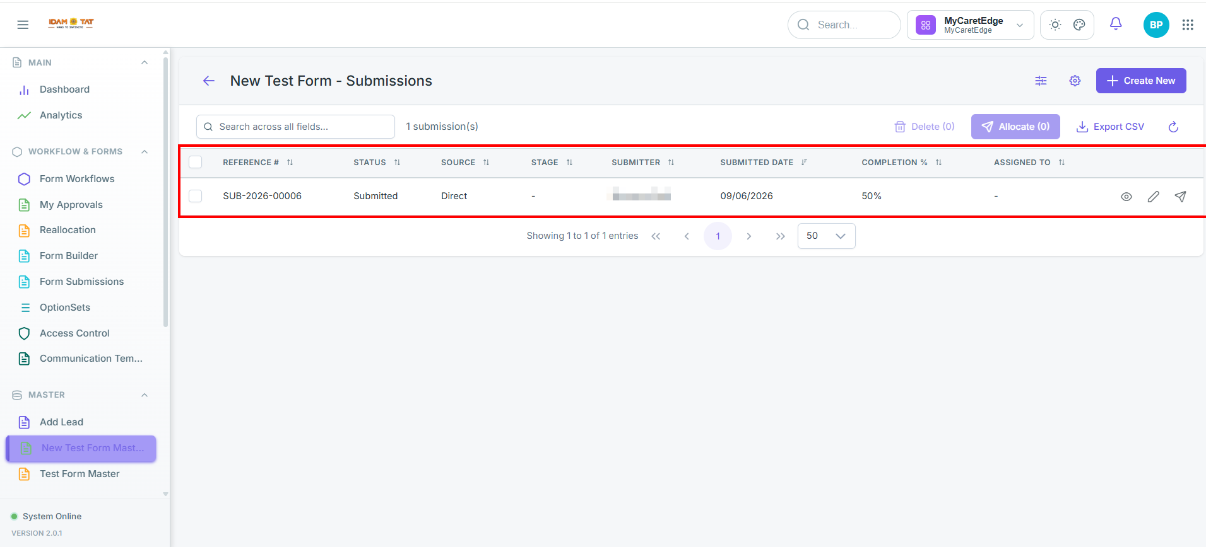Switch to light mode with the sun icon

pyautogui.click(x=1055, y=25)
